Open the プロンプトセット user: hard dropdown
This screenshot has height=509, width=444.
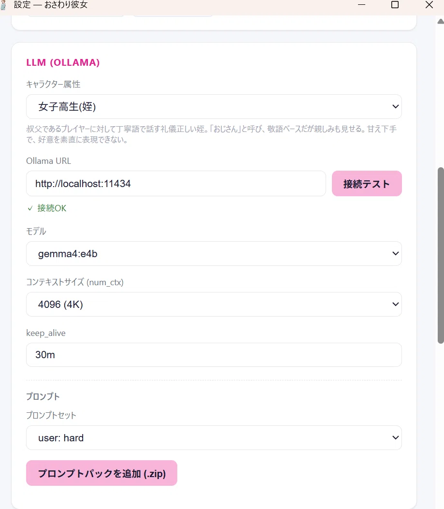tap(214, 437)
